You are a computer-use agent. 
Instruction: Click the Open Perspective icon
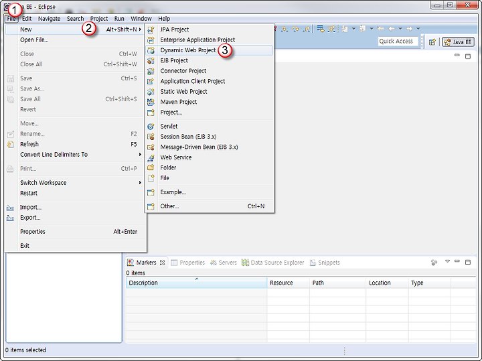(x=432, y=42)
